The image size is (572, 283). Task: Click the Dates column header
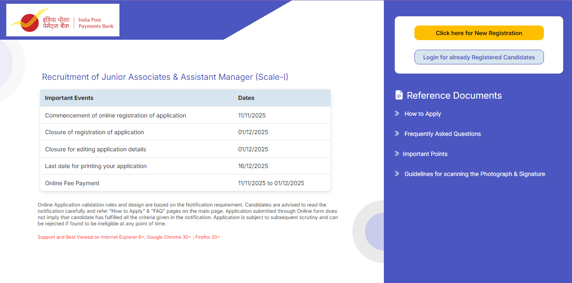pyautogui.click(x=246, y=97)
